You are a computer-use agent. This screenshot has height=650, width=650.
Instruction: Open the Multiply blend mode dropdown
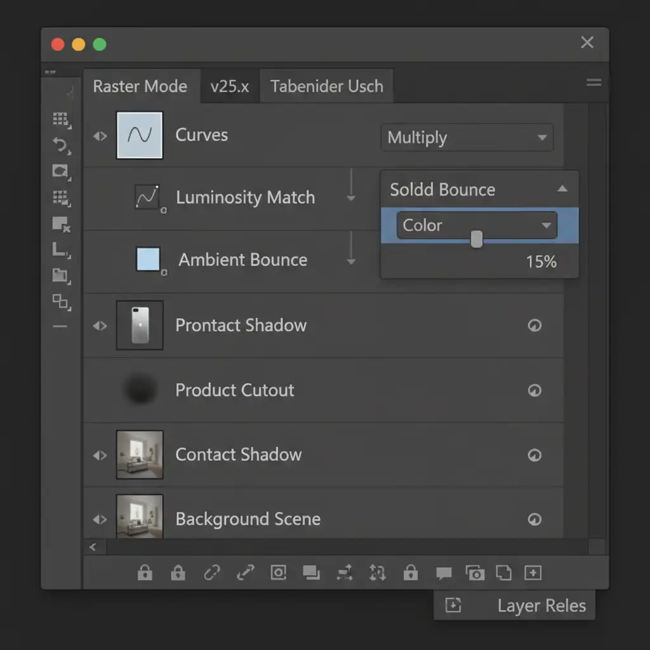pyautogui.click(x=467, y=138)
